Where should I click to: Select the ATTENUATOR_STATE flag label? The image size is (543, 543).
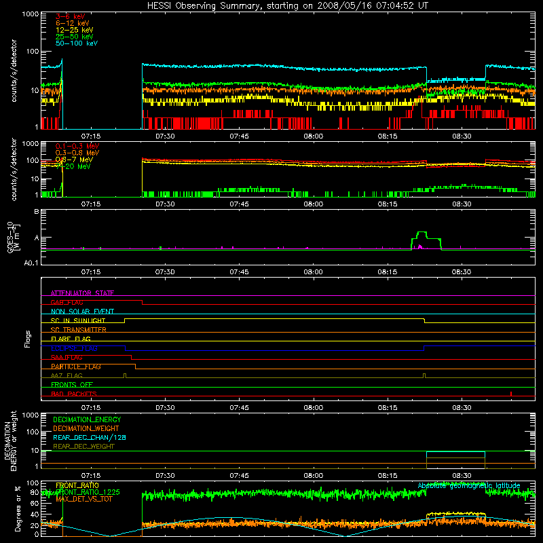82,293
